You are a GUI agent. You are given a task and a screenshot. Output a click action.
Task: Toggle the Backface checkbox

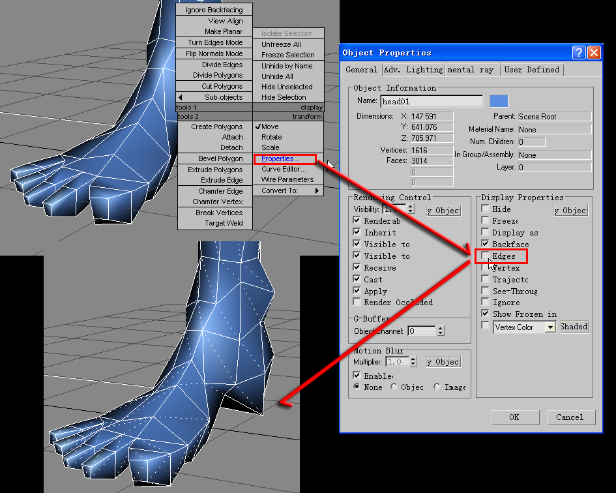tap(485, 244)
